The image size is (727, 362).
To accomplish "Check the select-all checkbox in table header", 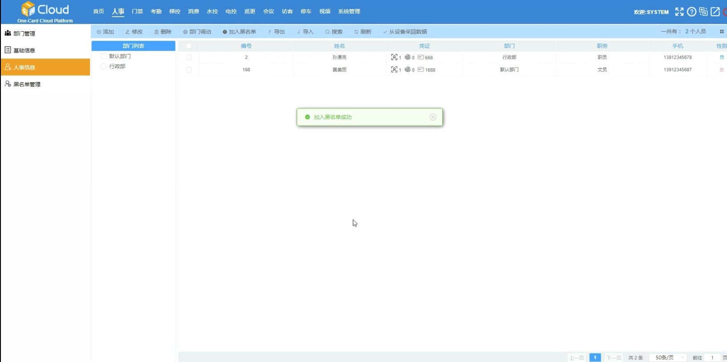I will pyautogui.click(x=189, y=46).
